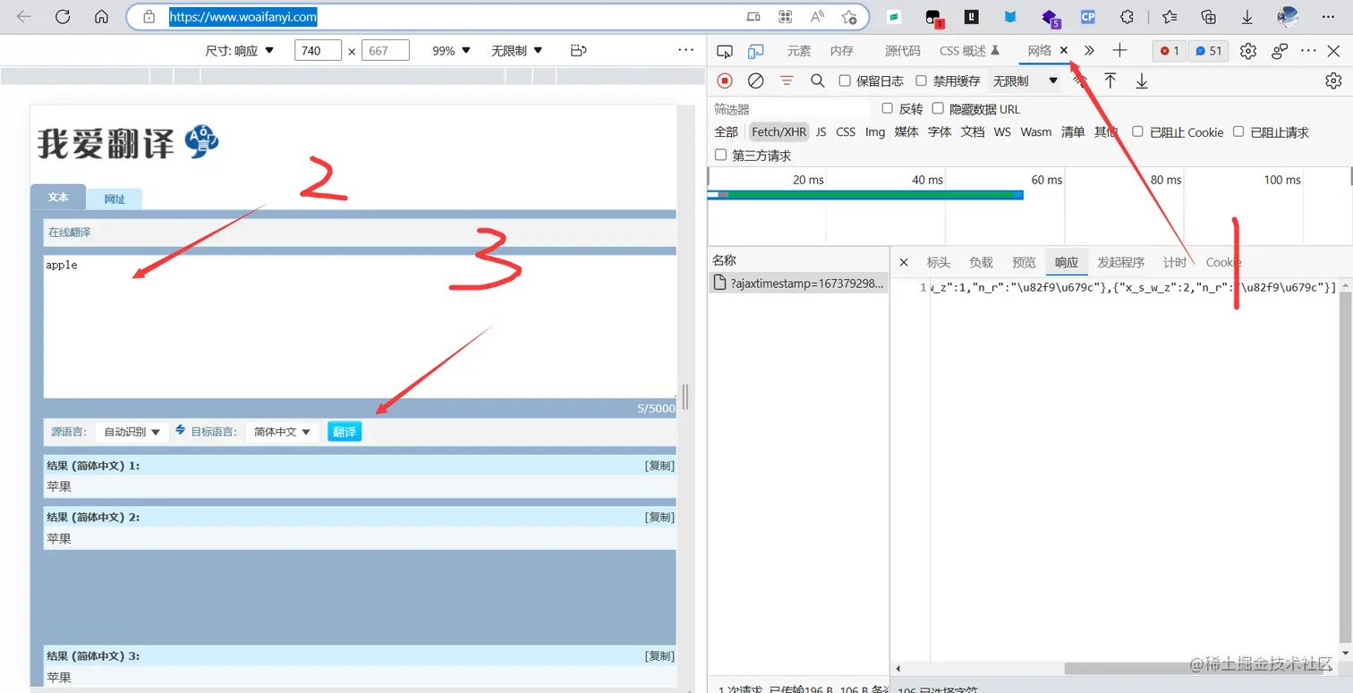
Task: Open browser extensions puzzle icon
Action: [x=1127, y=16]
